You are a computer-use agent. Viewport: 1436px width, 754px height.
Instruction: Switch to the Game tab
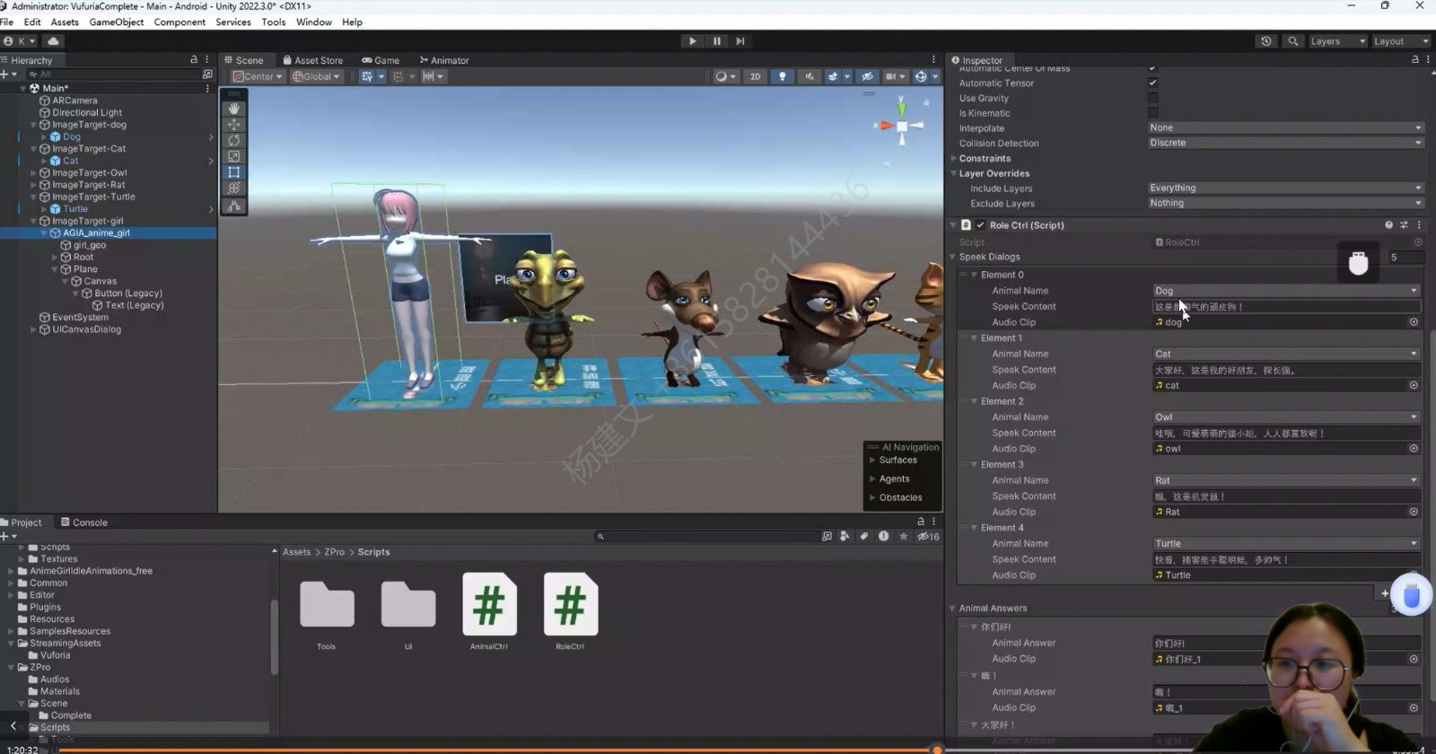pos(381,60)
